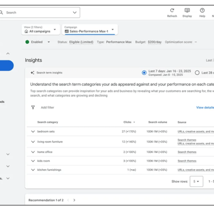Go to previous recommendation arrow

68,200
